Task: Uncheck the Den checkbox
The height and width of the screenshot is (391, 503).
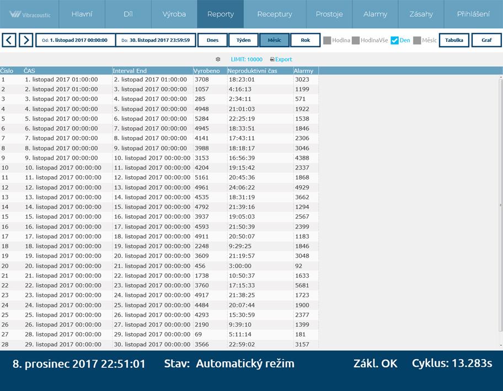Action: (x=394, y=40)
